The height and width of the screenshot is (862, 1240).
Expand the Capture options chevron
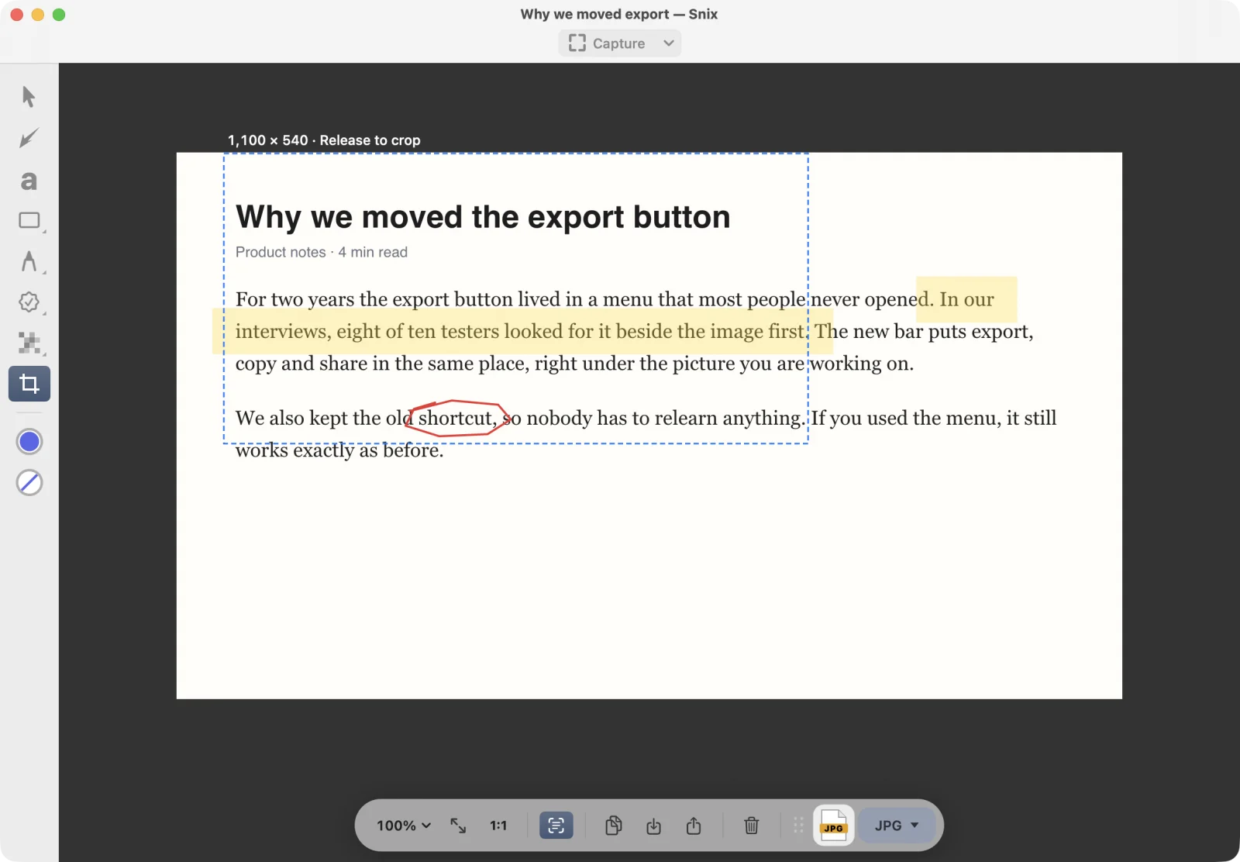click(669, 43)
